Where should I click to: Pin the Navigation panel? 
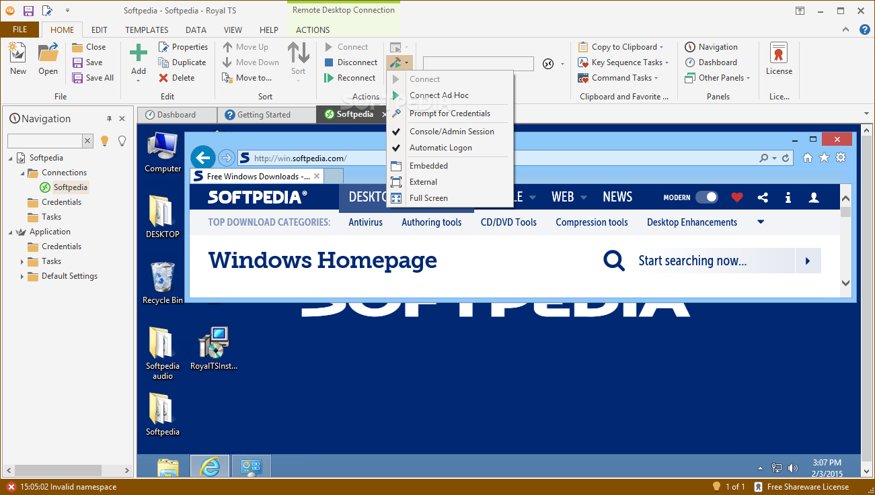[x=110, y=119]
